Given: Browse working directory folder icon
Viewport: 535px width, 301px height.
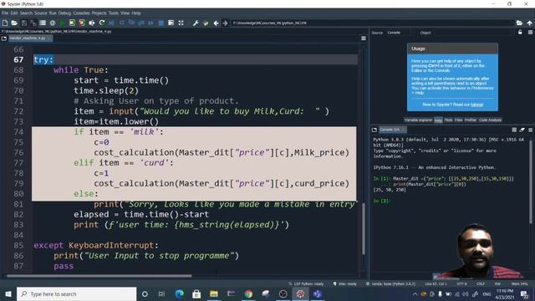Looking at the screenshot, I should point(519,23).
